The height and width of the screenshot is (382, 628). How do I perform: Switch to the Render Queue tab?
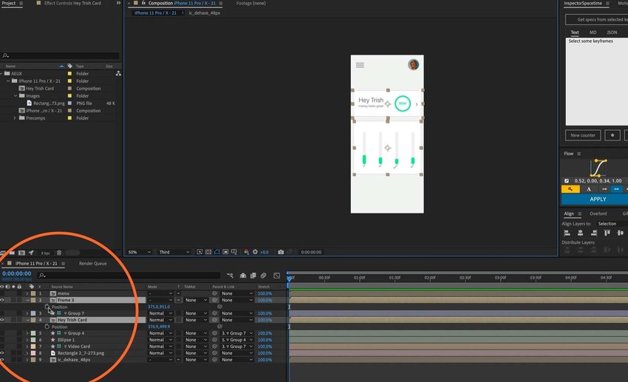[x=92, y=264]
